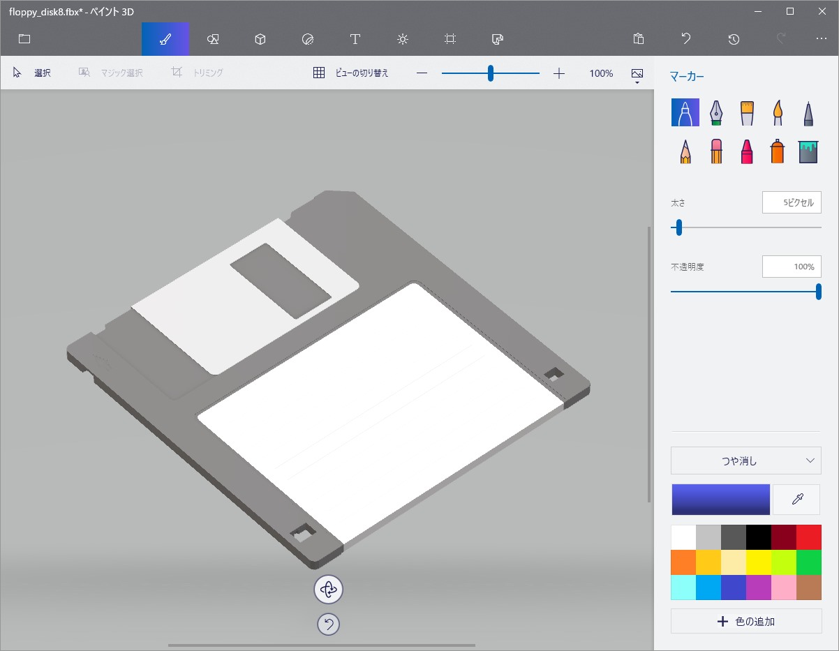
Task: Expand the view options dropdown near 100%
Action: pos(637,75)
